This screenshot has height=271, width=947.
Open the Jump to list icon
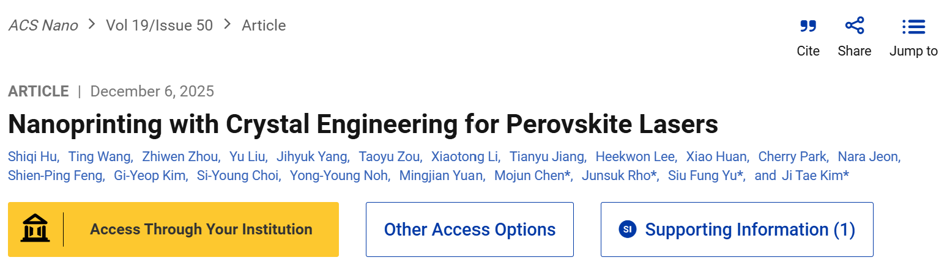click(913, 27)
